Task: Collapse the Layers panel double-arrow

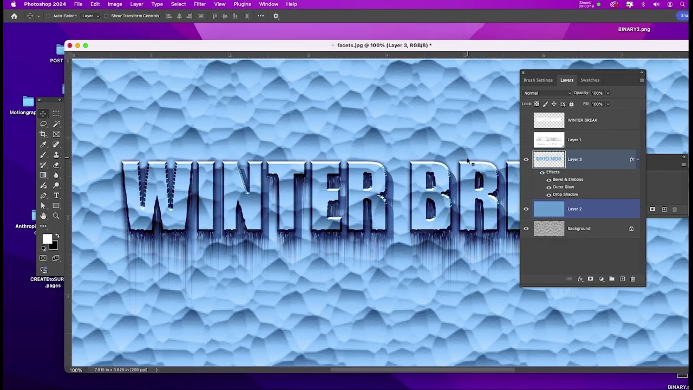Action: tap(642, 72)
